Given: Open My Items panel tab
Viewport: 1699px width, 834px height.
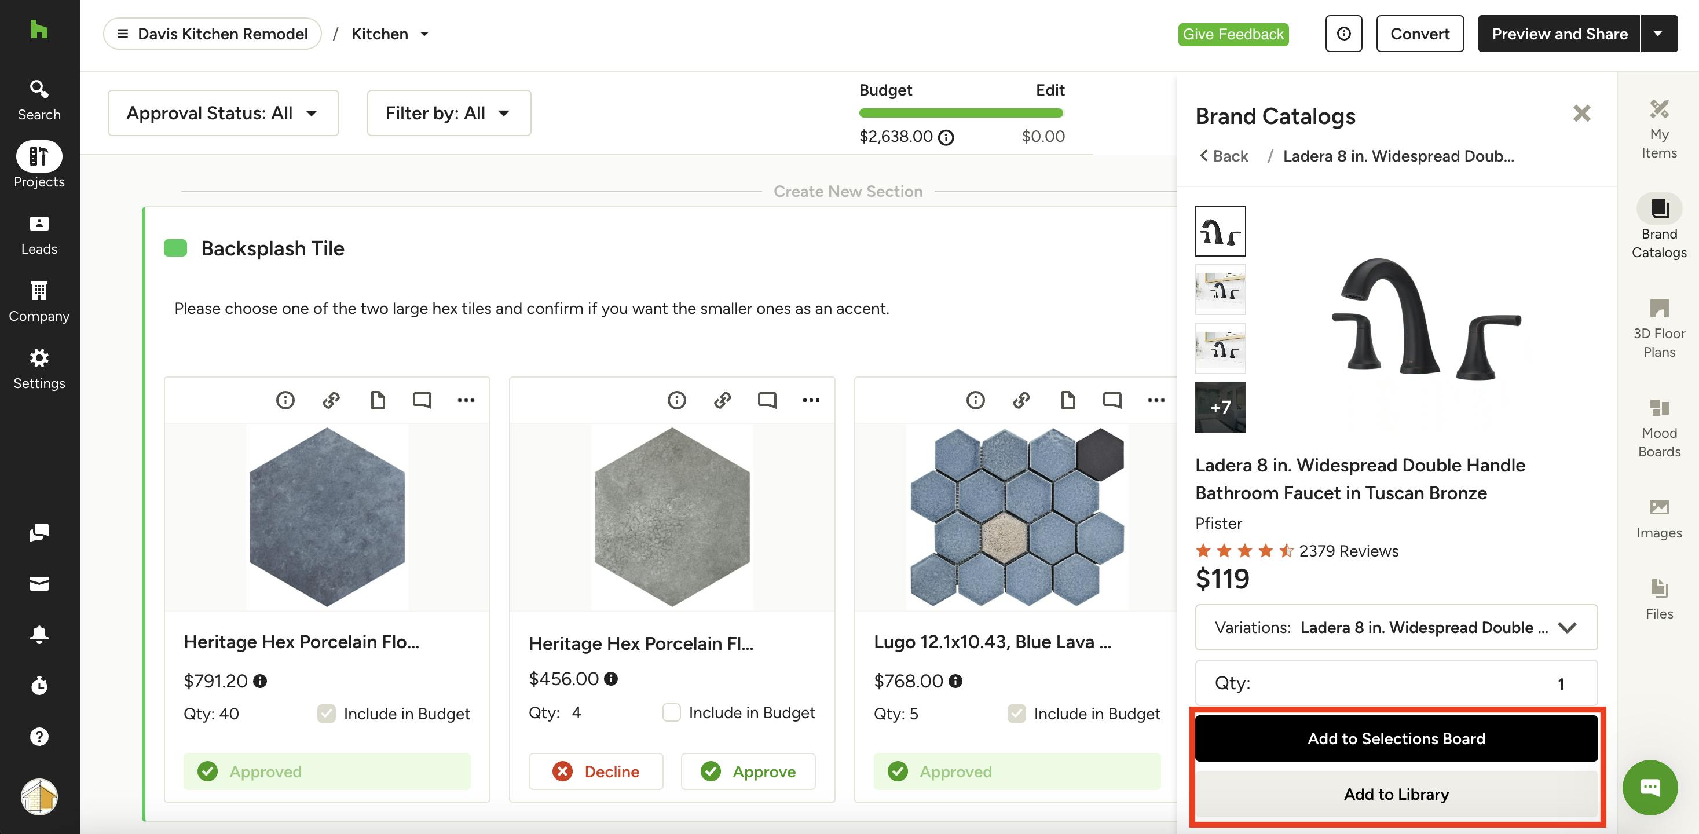Looking at the screenshot, I should (x=1659, y=129).
